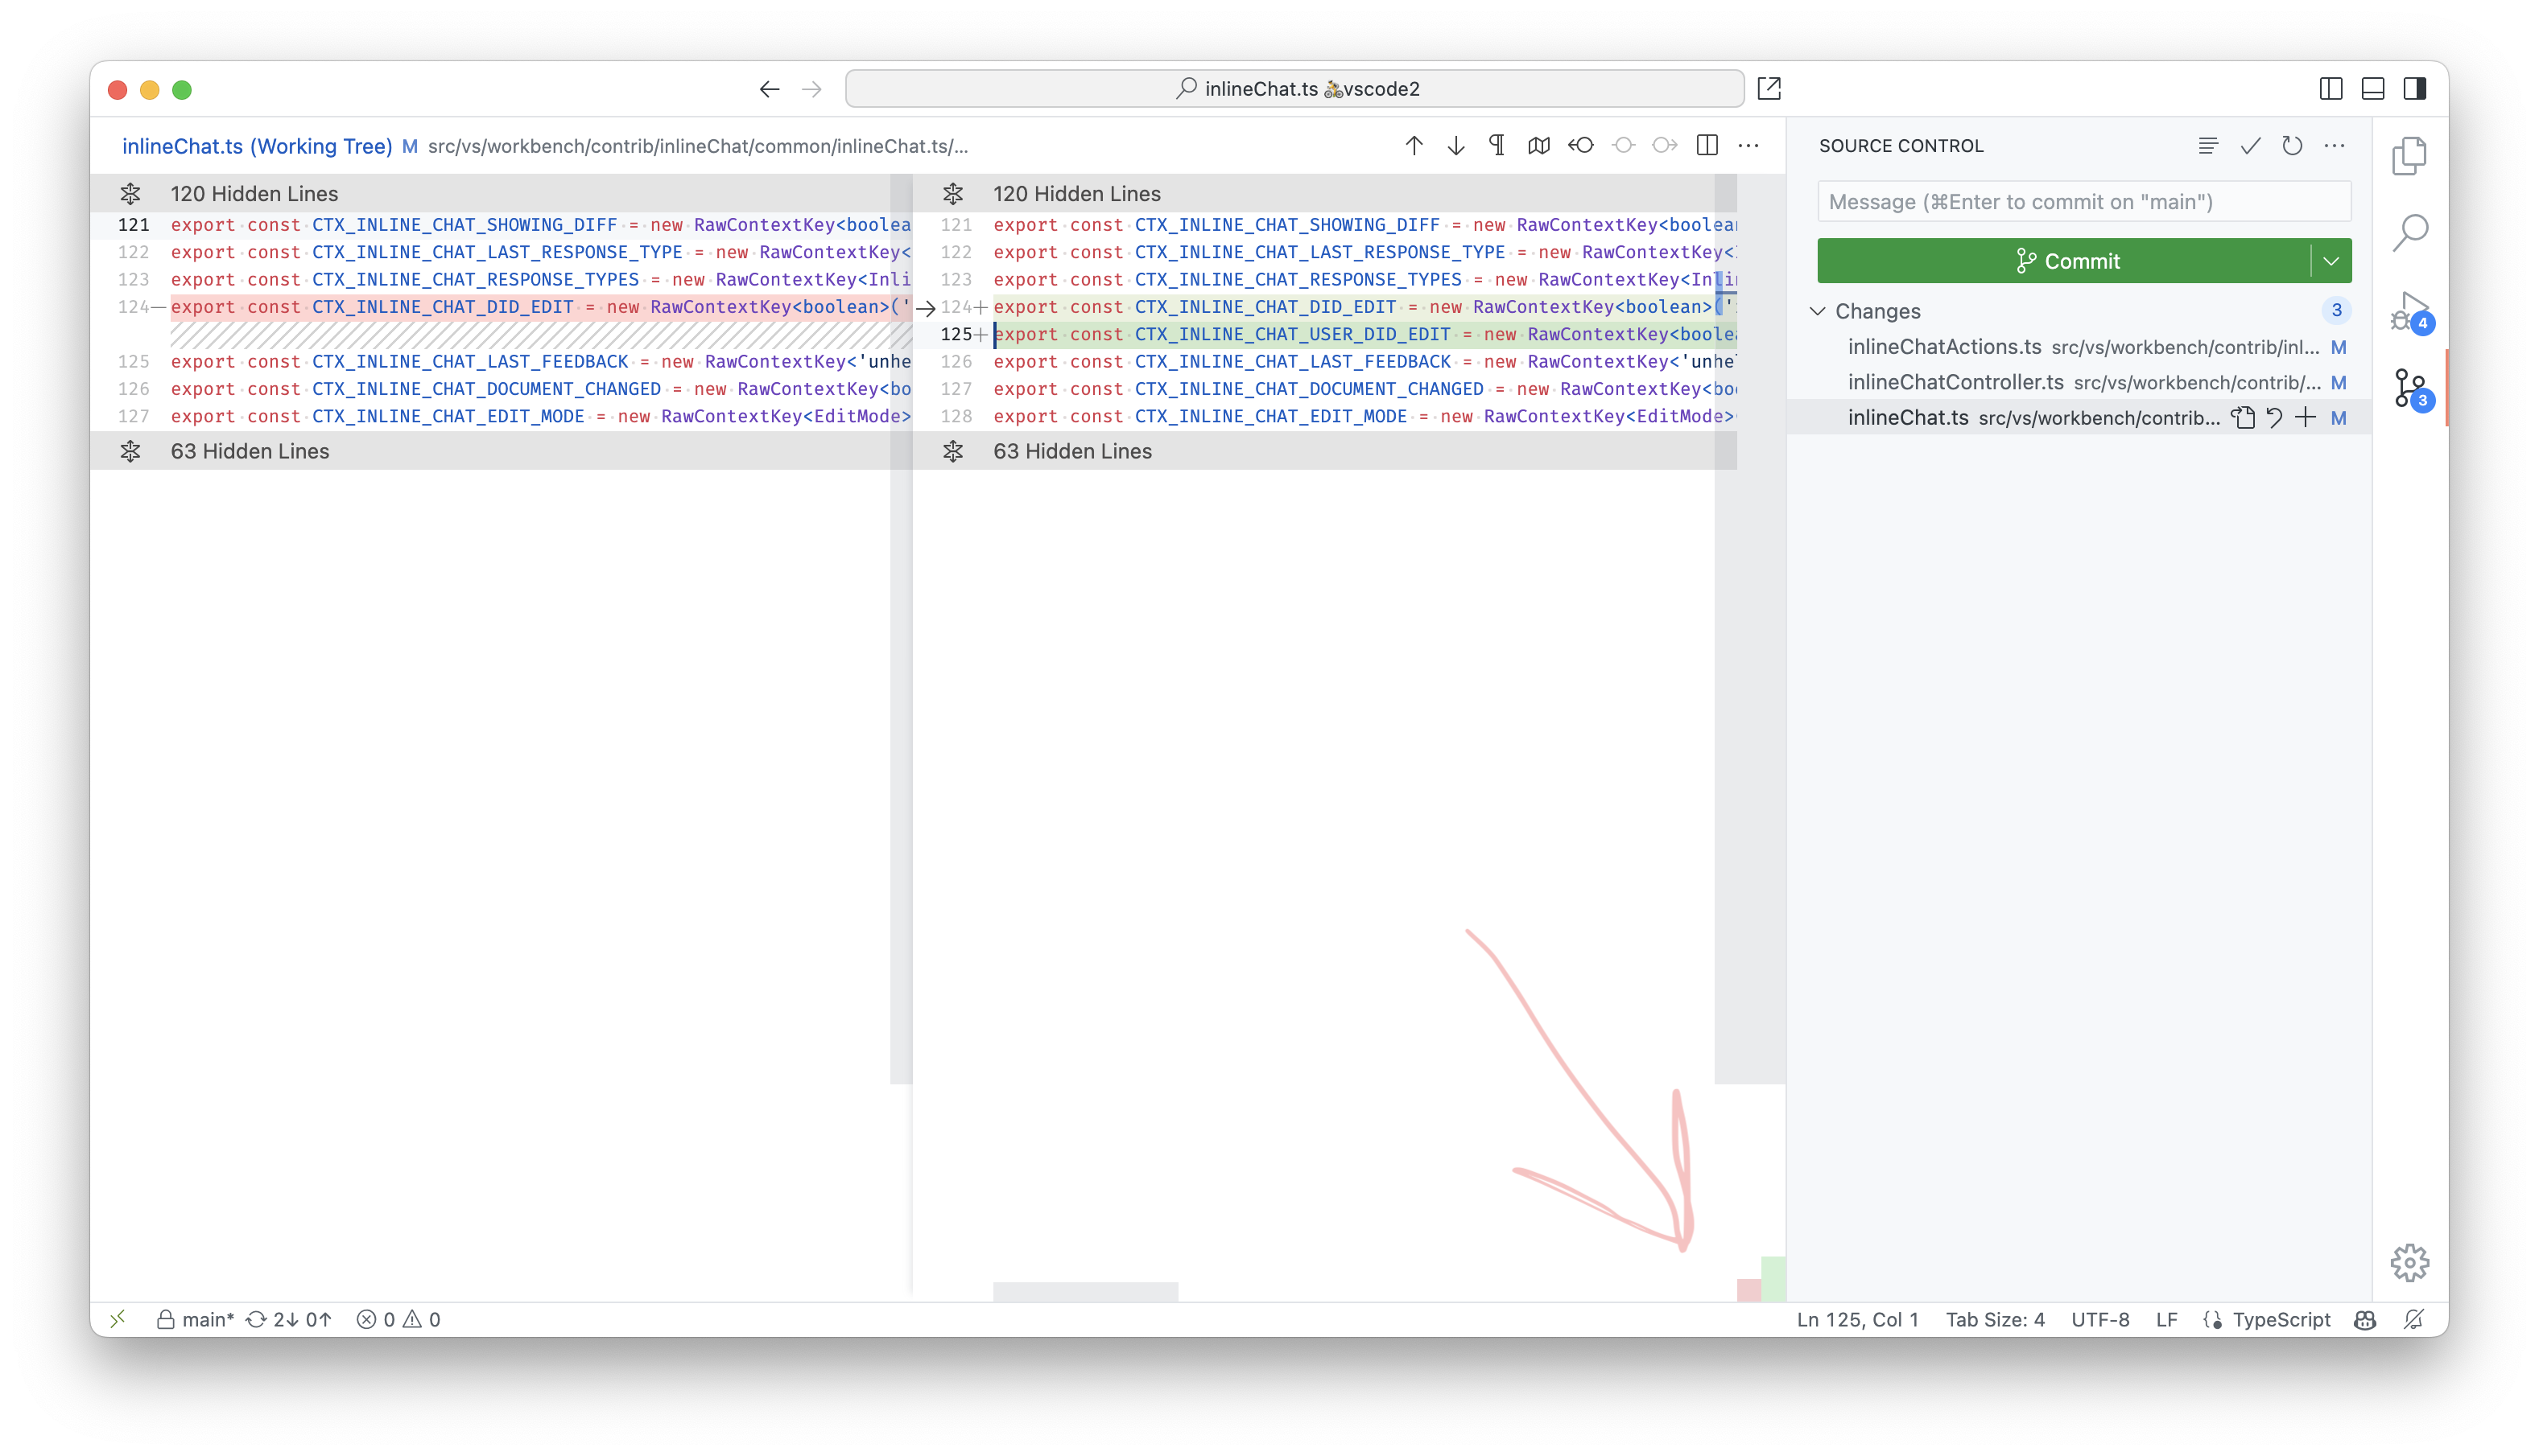
Task: Collapse the Changes section
Action: (1818, 311)
